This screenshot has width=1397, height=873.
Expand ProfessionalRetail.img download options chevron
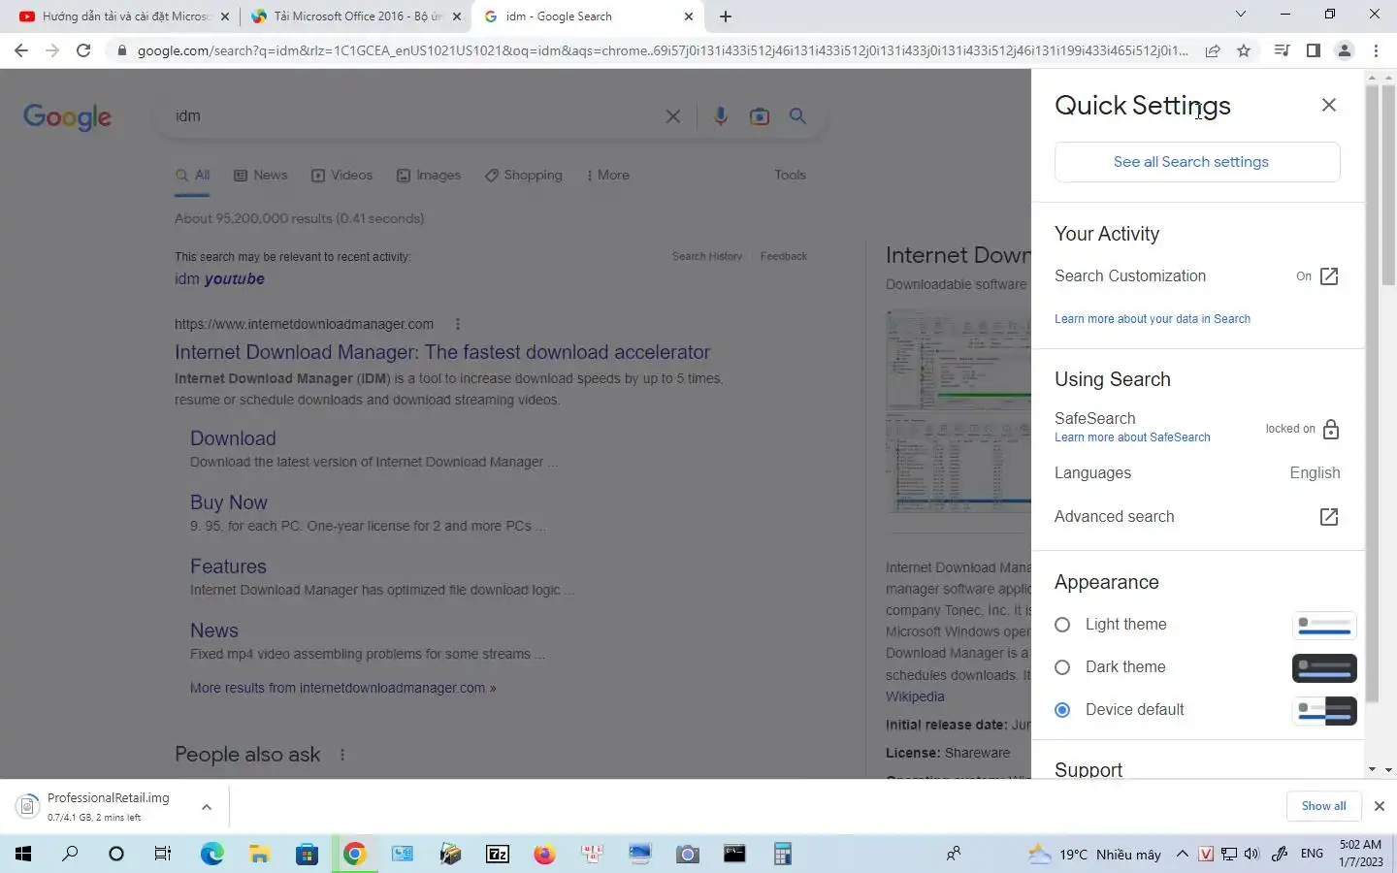pos(207,807)
